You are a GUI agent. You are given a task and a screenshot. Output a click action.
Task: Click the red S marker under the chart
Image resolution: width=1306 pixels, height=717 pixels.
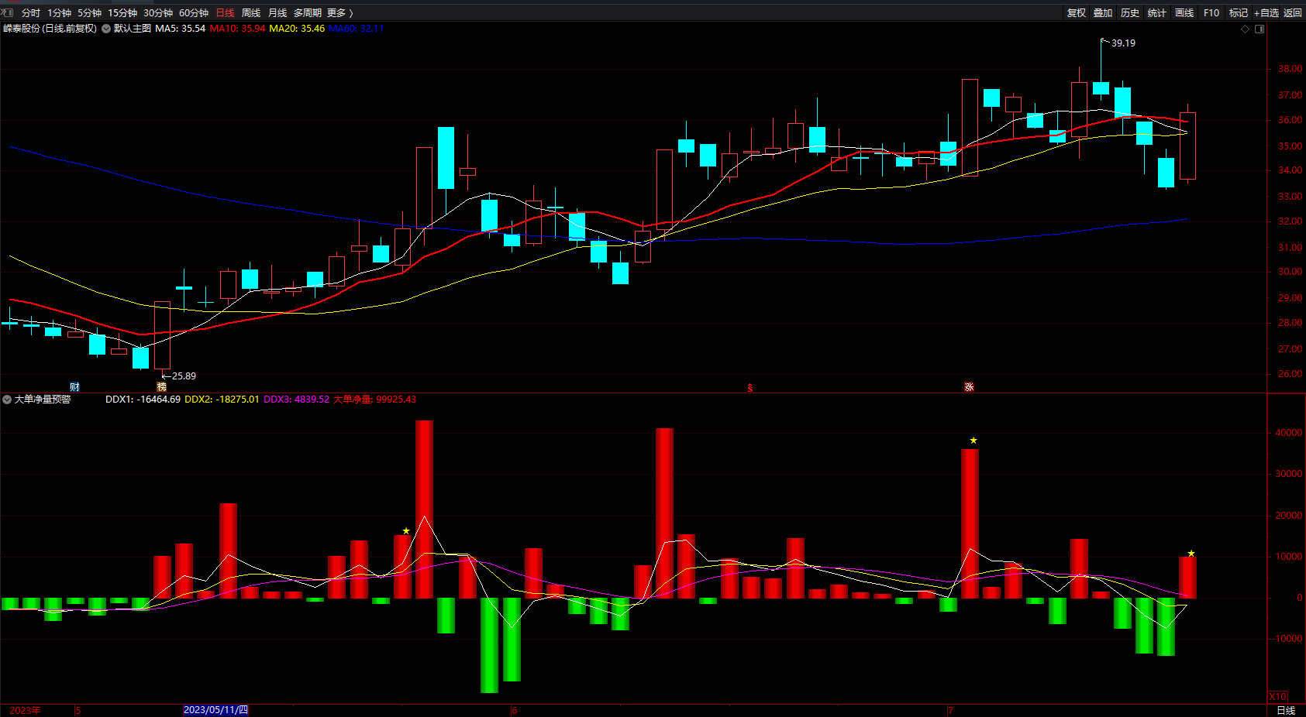[x=750, y=388]
